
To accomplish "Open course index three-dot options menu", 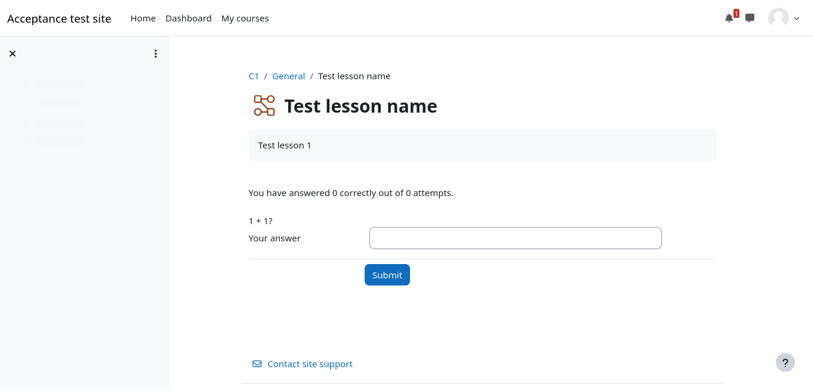I will coord(156,54).
